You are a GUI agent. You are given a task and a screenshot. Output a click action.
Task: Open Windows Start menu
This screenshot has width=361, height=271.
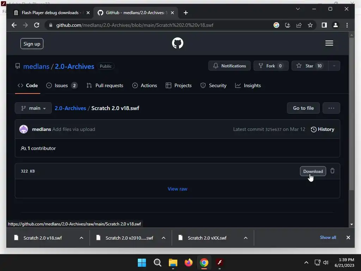tap(142, 263)
